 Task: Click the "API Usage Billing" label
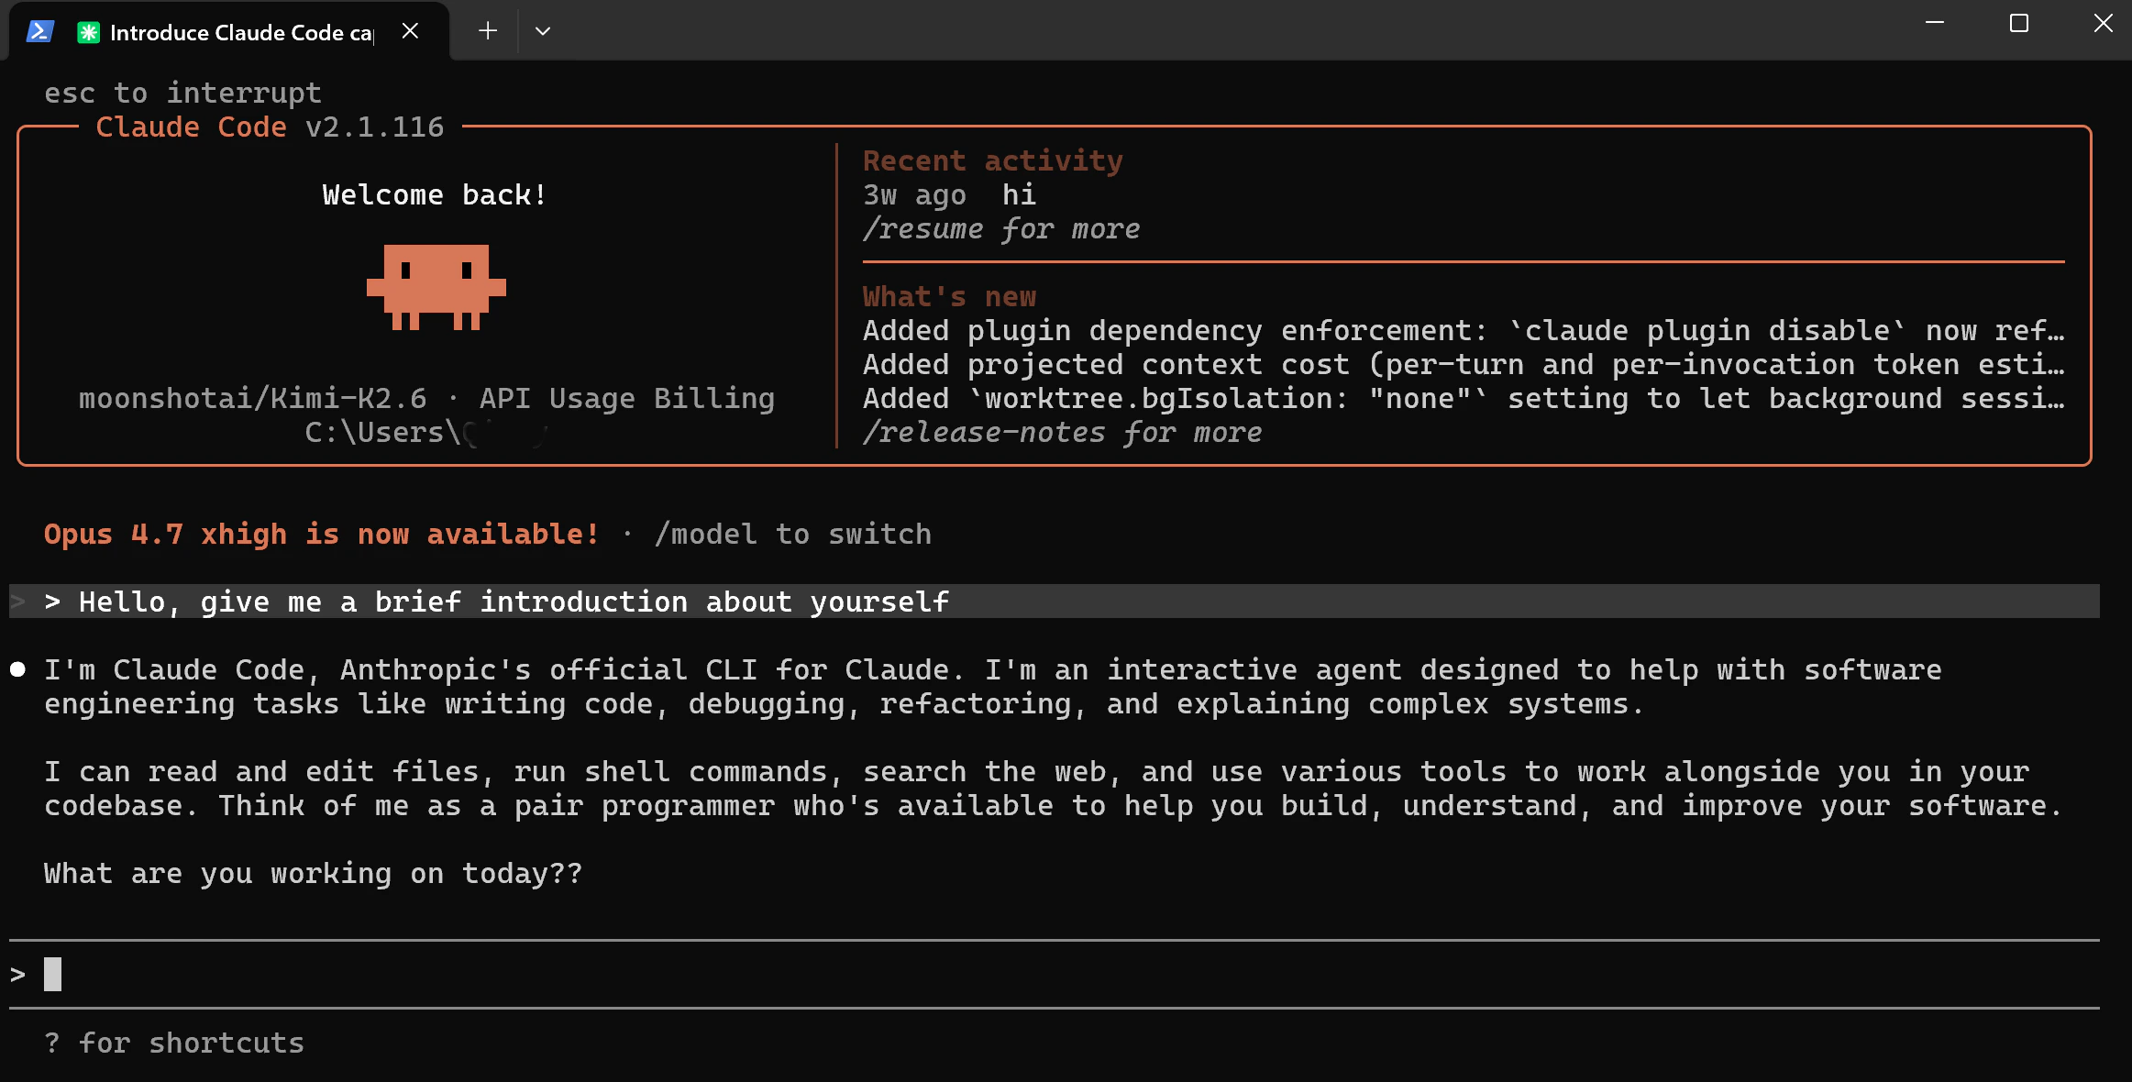pos(627,398)
